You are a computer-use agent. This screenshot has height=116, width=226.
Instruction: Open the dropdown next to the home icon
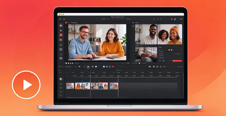[69, 67]
